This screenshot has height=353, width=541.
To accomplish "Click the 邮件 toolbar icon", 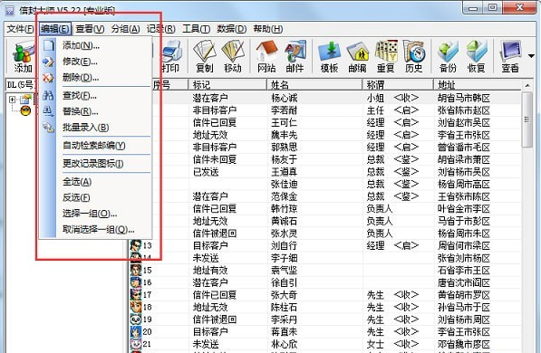I will (295, 56).
